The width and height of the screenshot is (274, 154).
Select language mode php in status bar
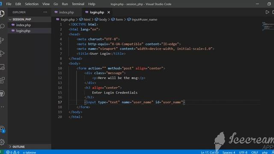pos(265,152)
